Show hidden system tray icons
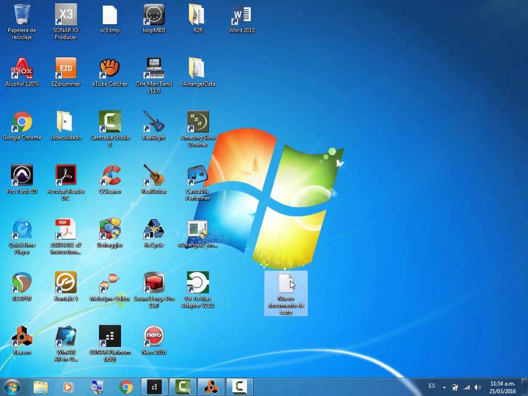 click(444, 387)
